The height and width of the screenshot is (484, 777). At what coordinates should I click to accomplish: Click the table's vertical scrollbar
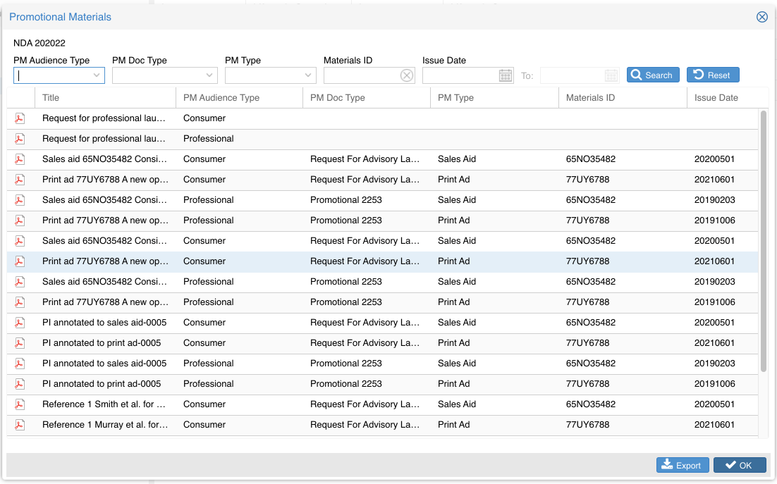coord(764,240)
